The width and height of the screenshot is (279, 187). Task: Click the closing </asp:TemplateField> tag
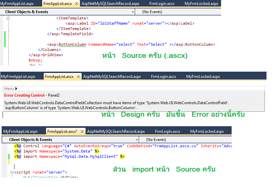click(70, 34)
